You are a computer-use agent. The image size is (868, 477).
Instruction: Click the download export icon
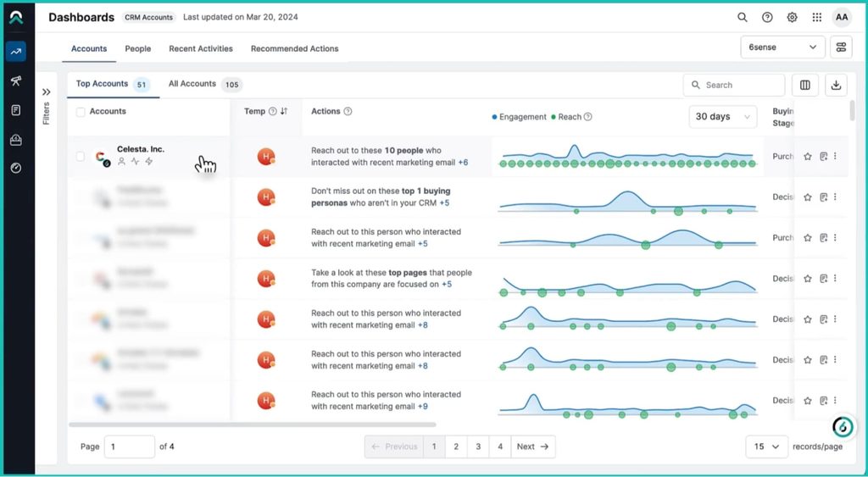837,86
